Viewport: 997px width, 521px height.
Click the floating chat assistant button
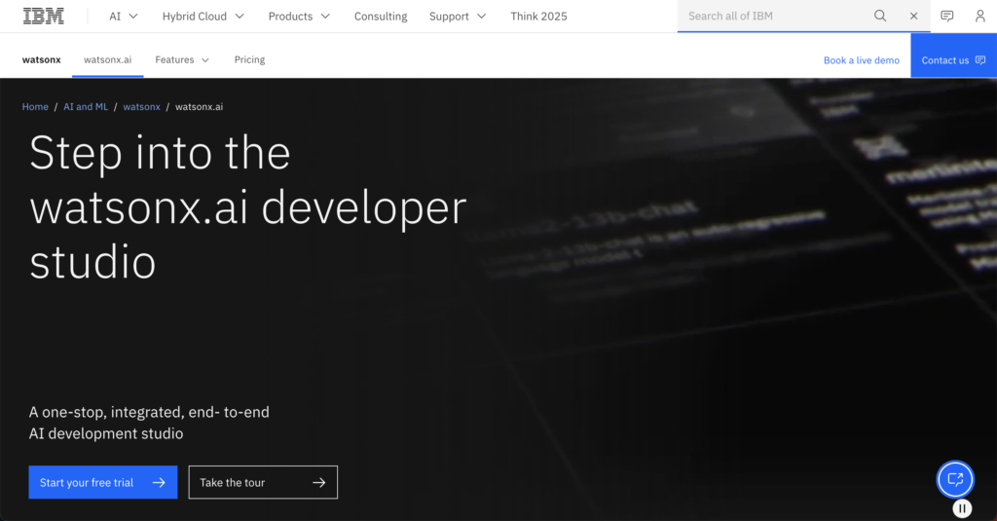pos(955,479)
